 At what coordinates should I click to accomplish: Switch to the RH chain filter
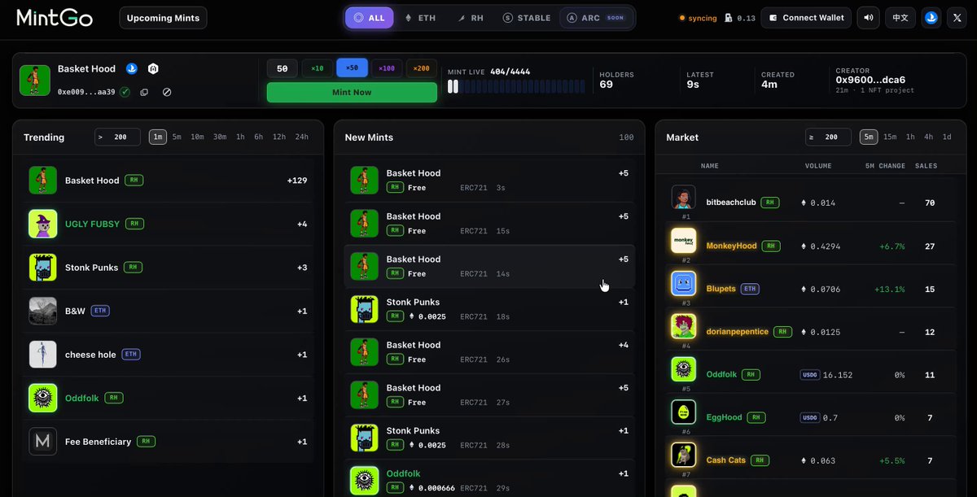(471, 18)
